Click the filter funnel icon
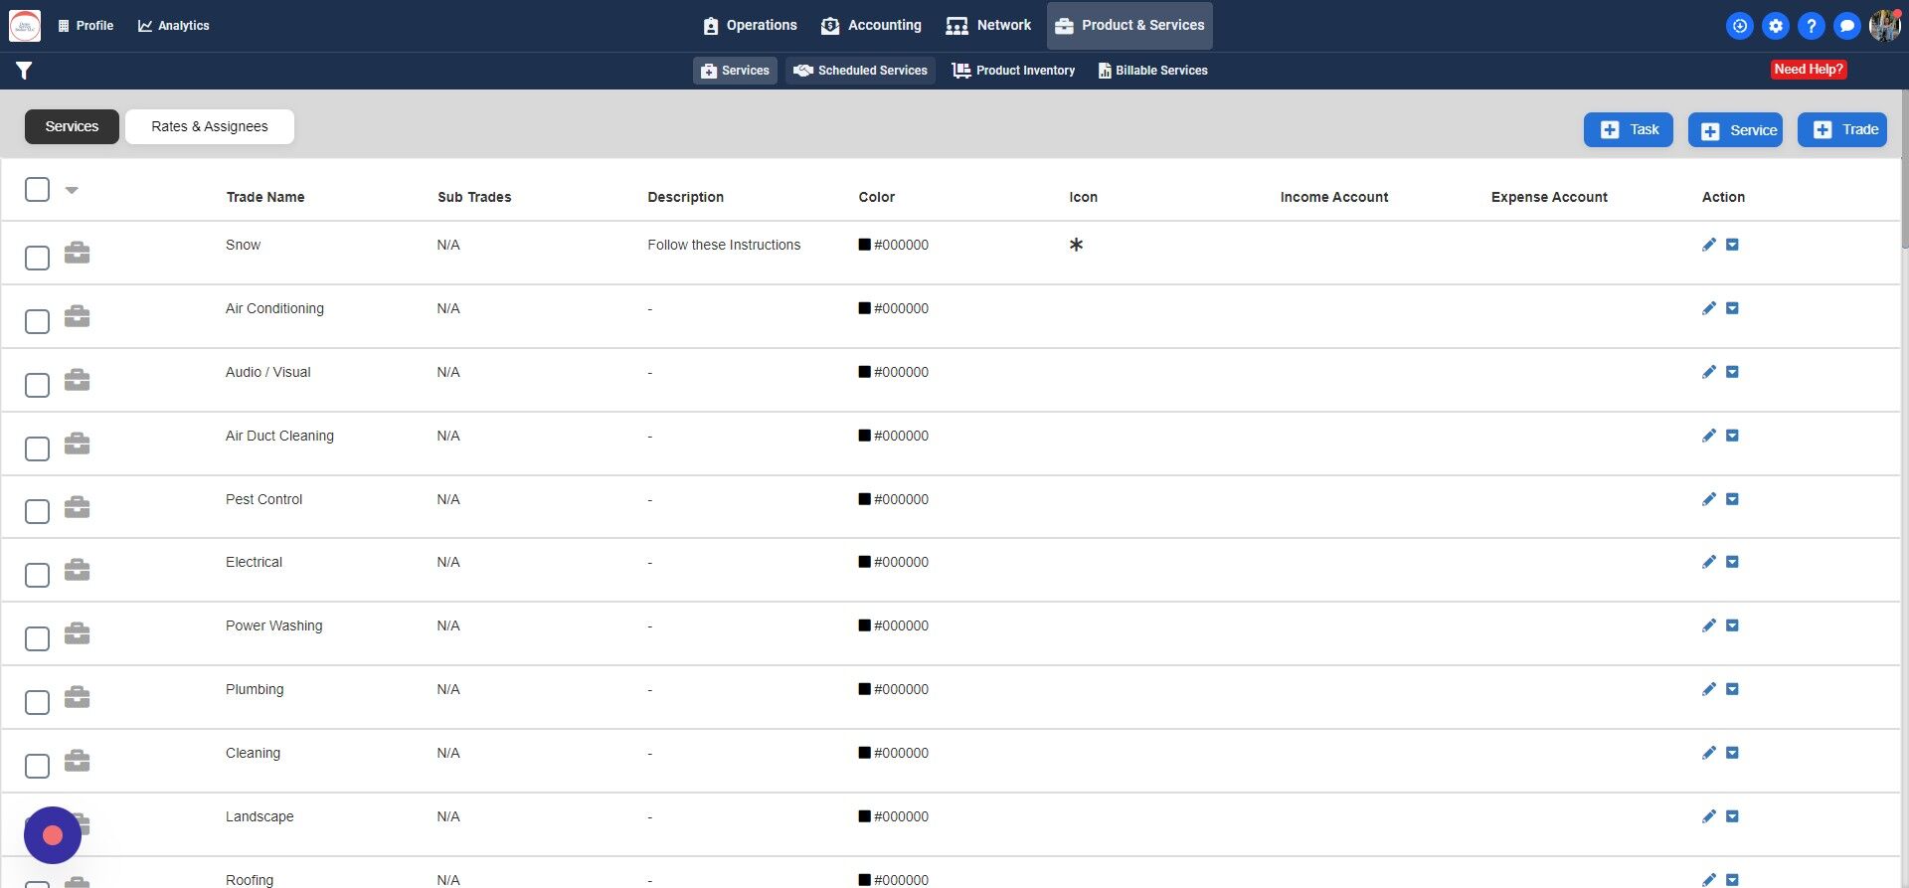The image size is (1909, 888). point(24,71)
